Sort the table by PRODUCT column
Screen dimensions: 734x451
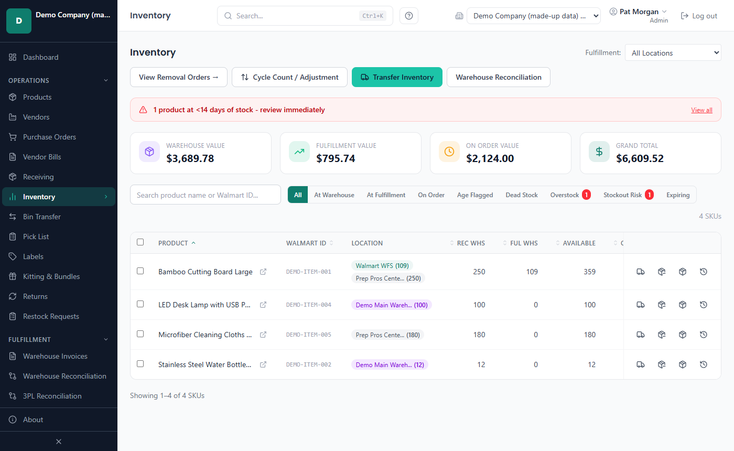(177, 243)
